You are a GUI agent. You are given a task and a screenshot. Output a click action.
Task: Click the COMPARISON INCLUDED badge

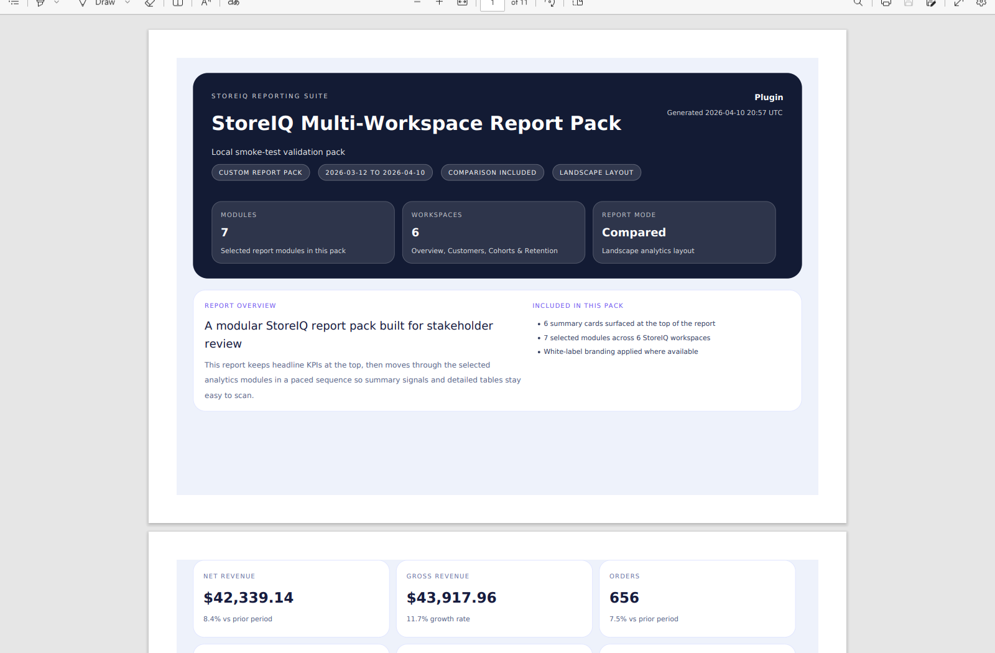(x=492, y=172)
